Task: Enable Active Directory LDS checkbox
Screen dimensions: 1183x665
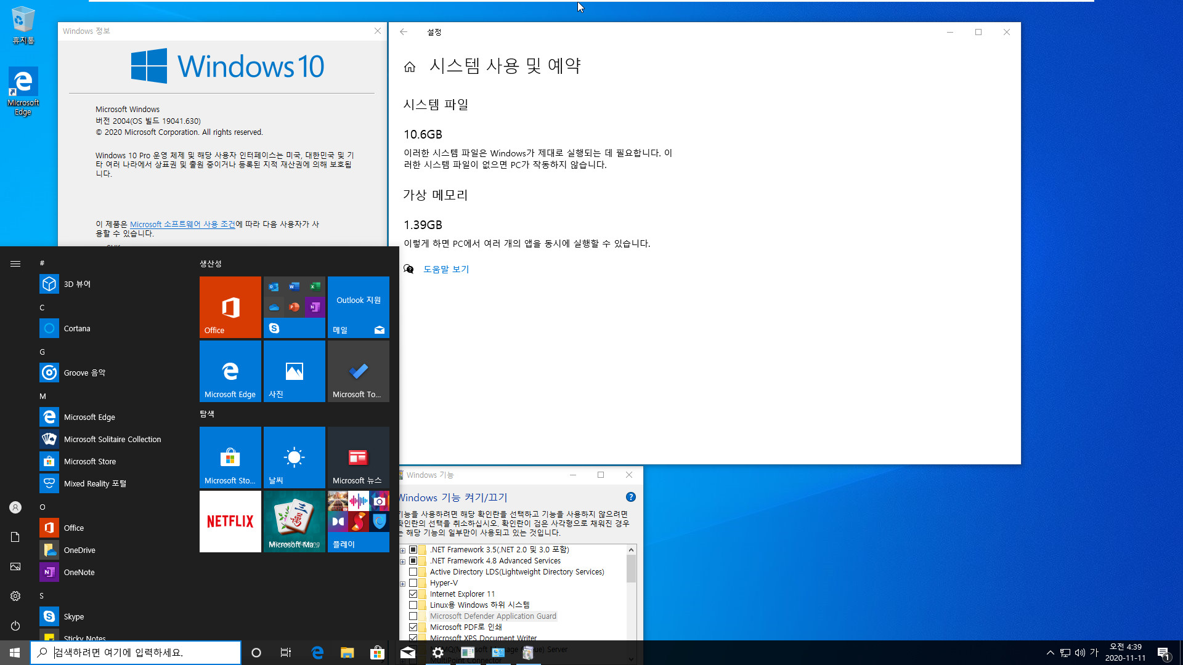Action: click(x=413, y=572)
